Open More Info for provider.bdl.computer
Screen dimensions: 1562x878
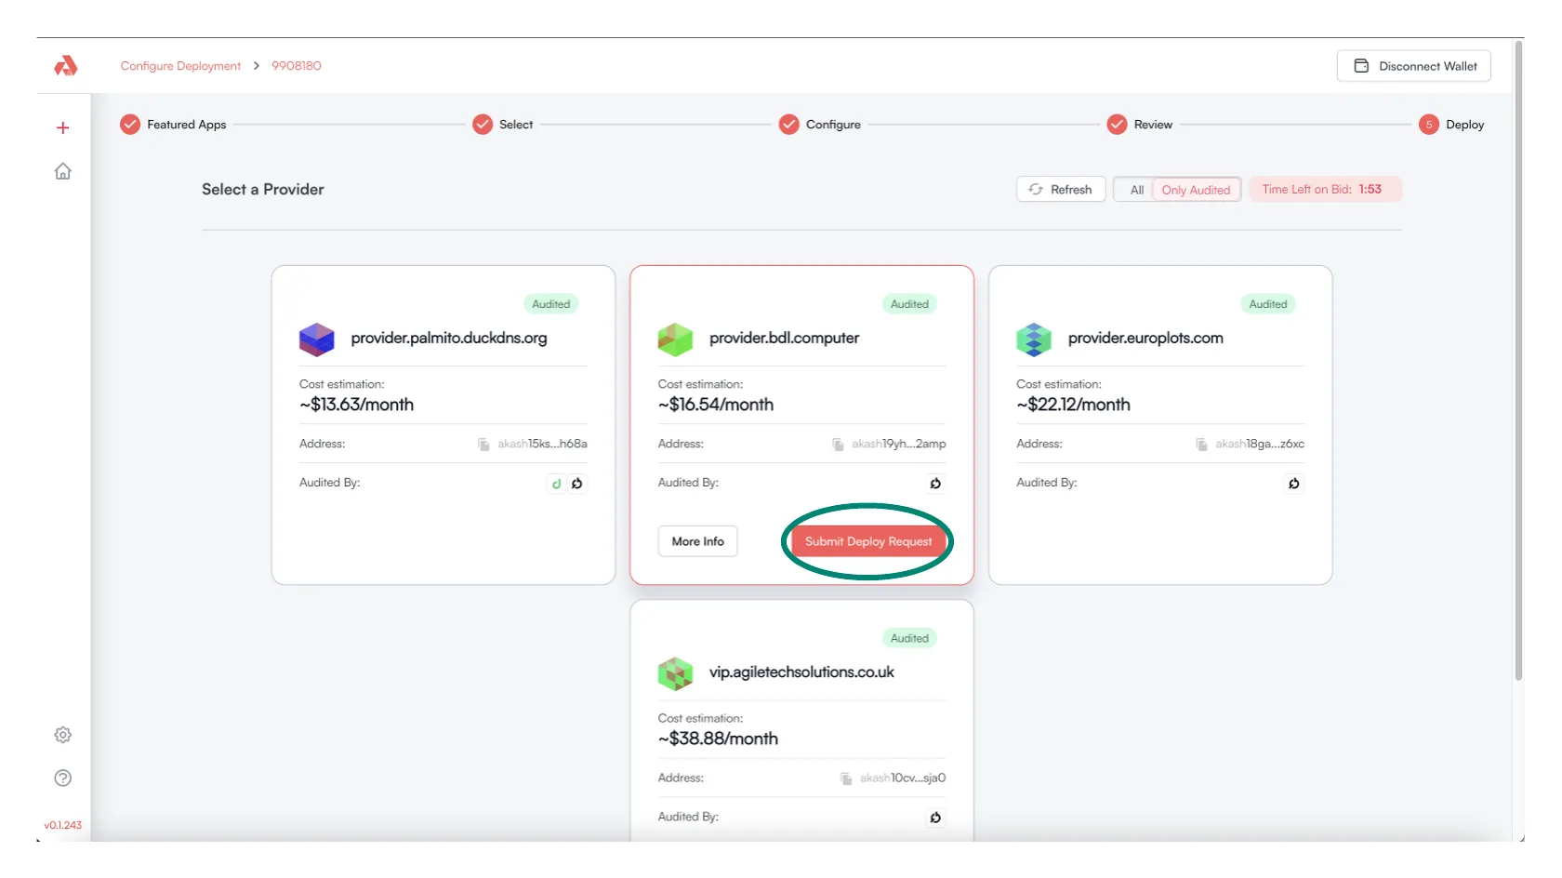(x=697, y=541)
